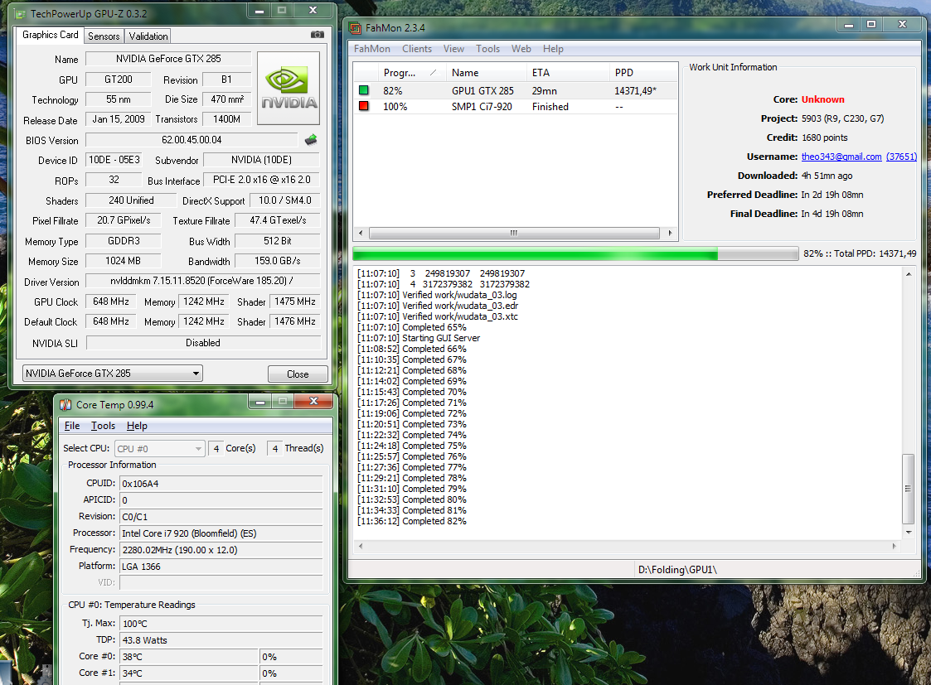Click the log pane scroll up arrow

[x=909, y=274]
